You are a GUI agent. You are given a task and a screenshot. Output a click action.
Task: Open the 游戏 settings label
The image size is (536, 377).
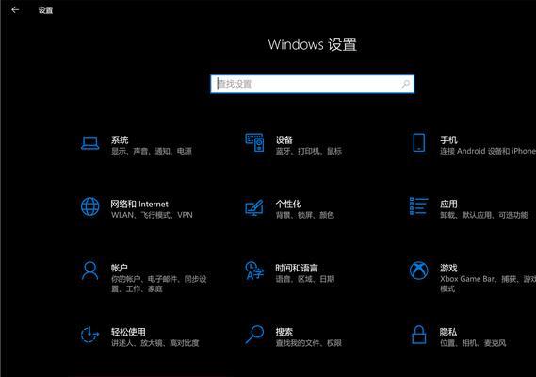click(448, 268)
